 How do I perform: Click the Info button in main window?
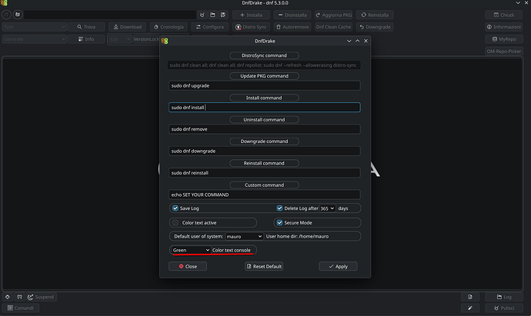click(86, 39)
